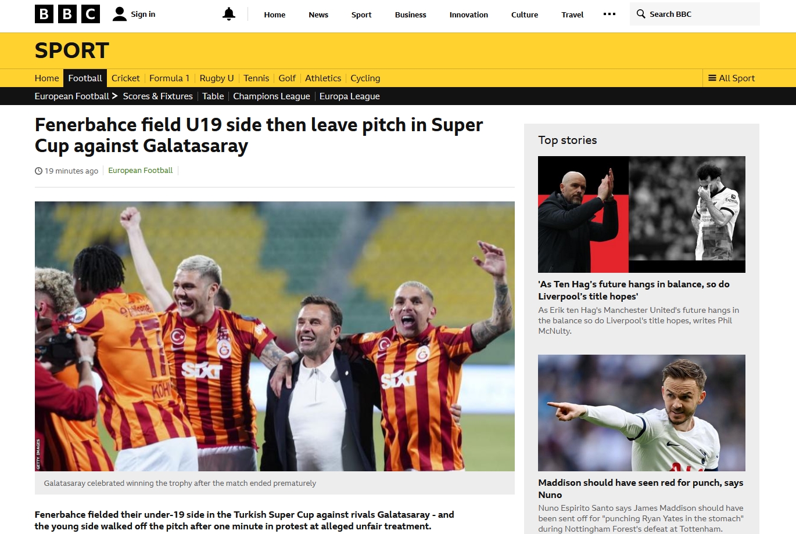The image size is (796, 534).
Task: Click the clock icon by the timestamp
Action: click(x=39, y=171)
